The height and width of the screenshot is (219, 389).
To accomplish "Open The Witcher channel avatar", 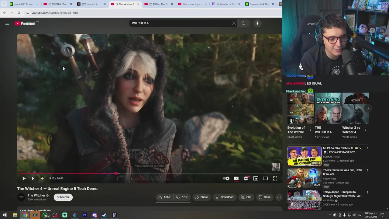I will (x=21, y=197).
